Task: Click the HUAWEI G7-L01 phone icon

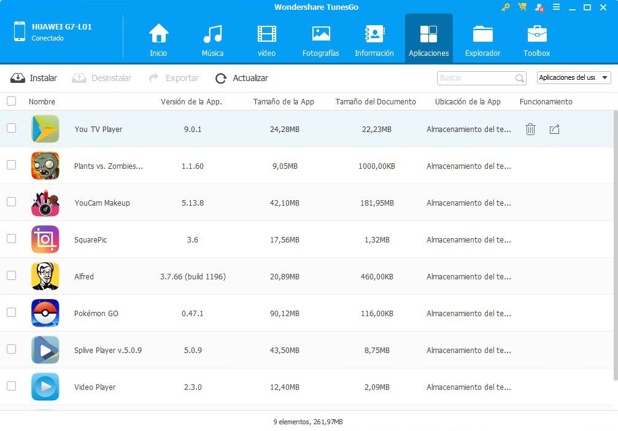Action: click(20, 32)
